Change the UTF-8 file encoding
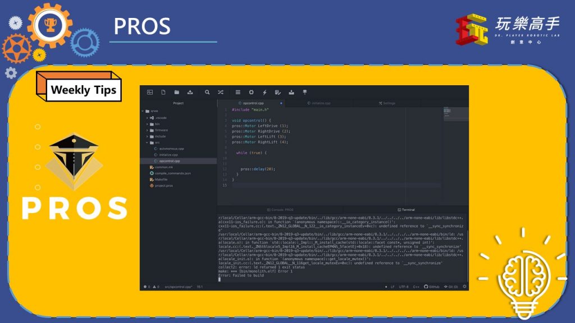This screenshot has width=575, height=323. pos(404,287)
